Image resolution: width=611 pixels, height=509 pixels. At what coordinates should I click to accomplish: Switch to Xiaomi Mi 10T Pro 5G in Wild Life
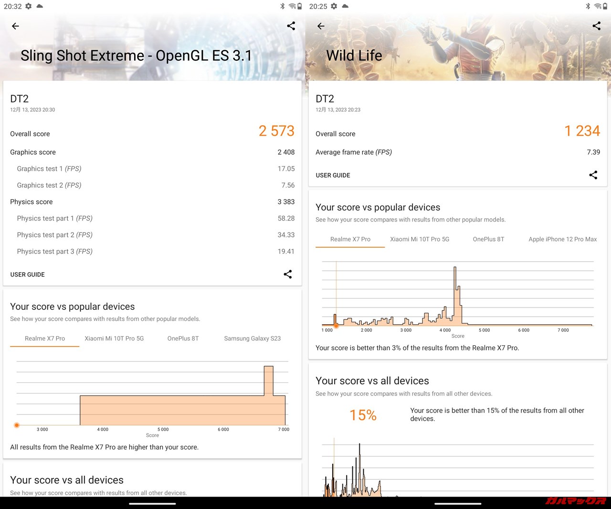420,239
